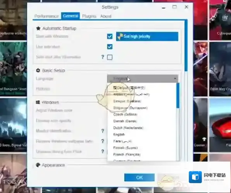Click the Basic Setup gear icon
The image size is (231, 193).
[x=38, y=70]
